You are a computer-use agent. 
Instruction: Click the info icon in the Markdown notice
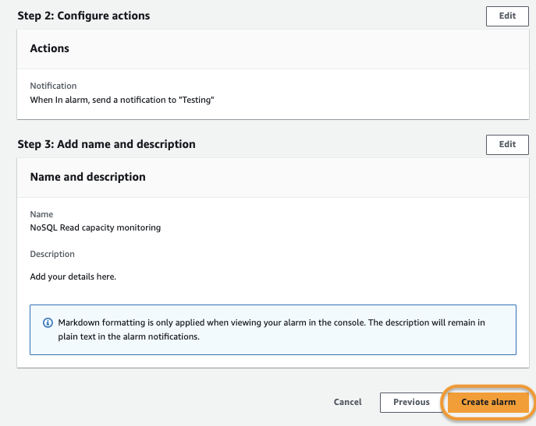click(48, 322)
